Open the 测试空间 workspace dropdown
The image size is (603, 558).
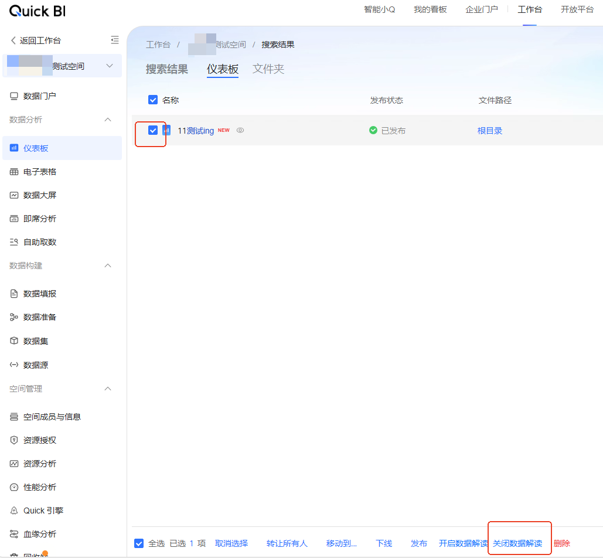point(109,66)
